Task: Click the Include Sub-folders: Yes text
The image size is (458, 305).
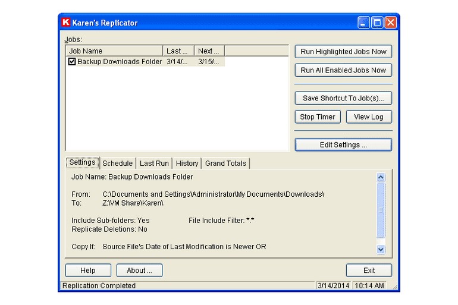Action: [111, 221]
